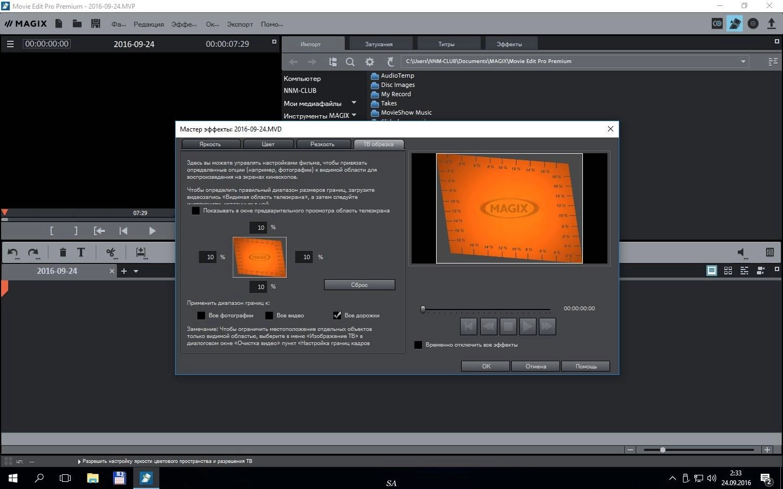Viewport: 783px width, 489px height.
Task: Open the dropdown arrow beside add tab
Action: point(136,271)
